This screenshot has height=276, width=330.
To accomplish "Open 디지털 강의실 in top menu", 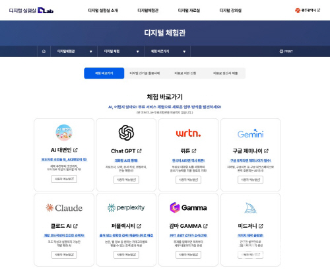I will 230,11.
